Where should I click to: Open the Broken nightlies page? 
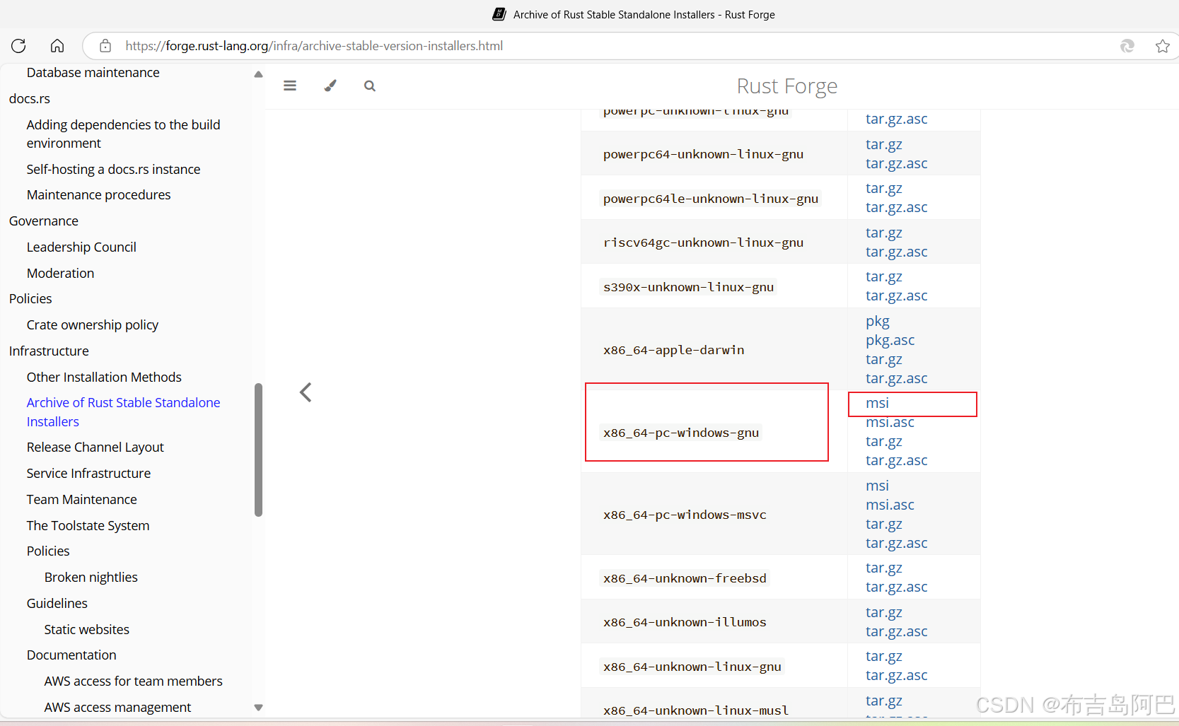pos(91,577)
